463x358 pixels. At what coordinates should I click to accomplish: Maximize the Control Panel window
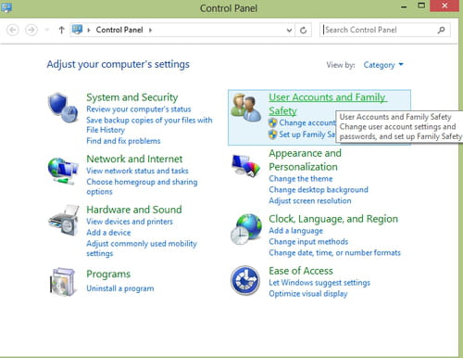(x=421, y=6)
